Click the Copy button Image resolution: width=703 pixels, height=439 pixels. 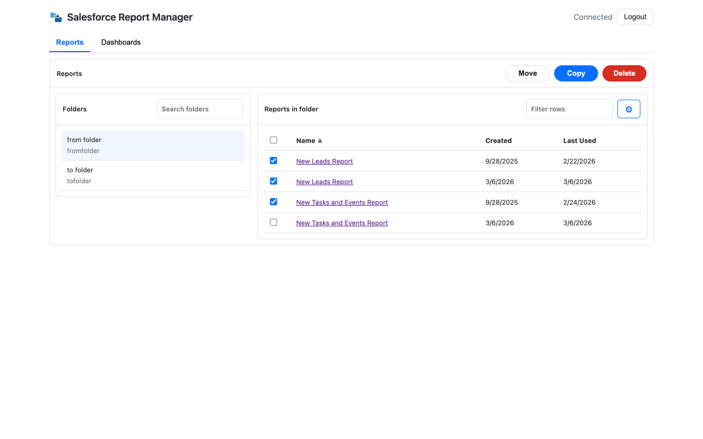point(576,73)
